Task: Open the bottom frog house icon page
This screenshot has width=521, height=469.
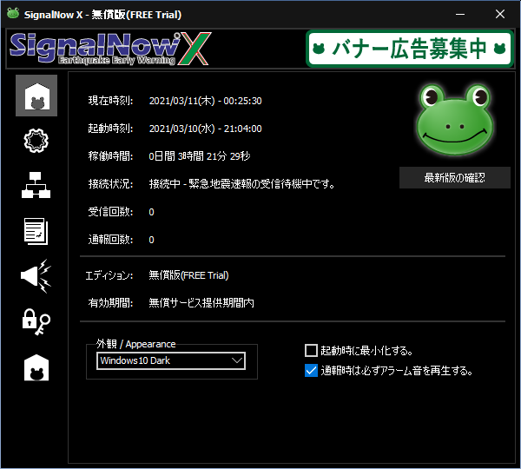Action: tap(36, 367)
